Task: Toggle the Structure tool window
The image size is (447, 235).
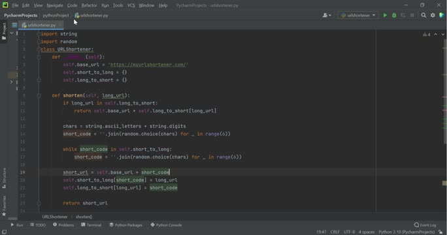Action: (x=4, y=178)
